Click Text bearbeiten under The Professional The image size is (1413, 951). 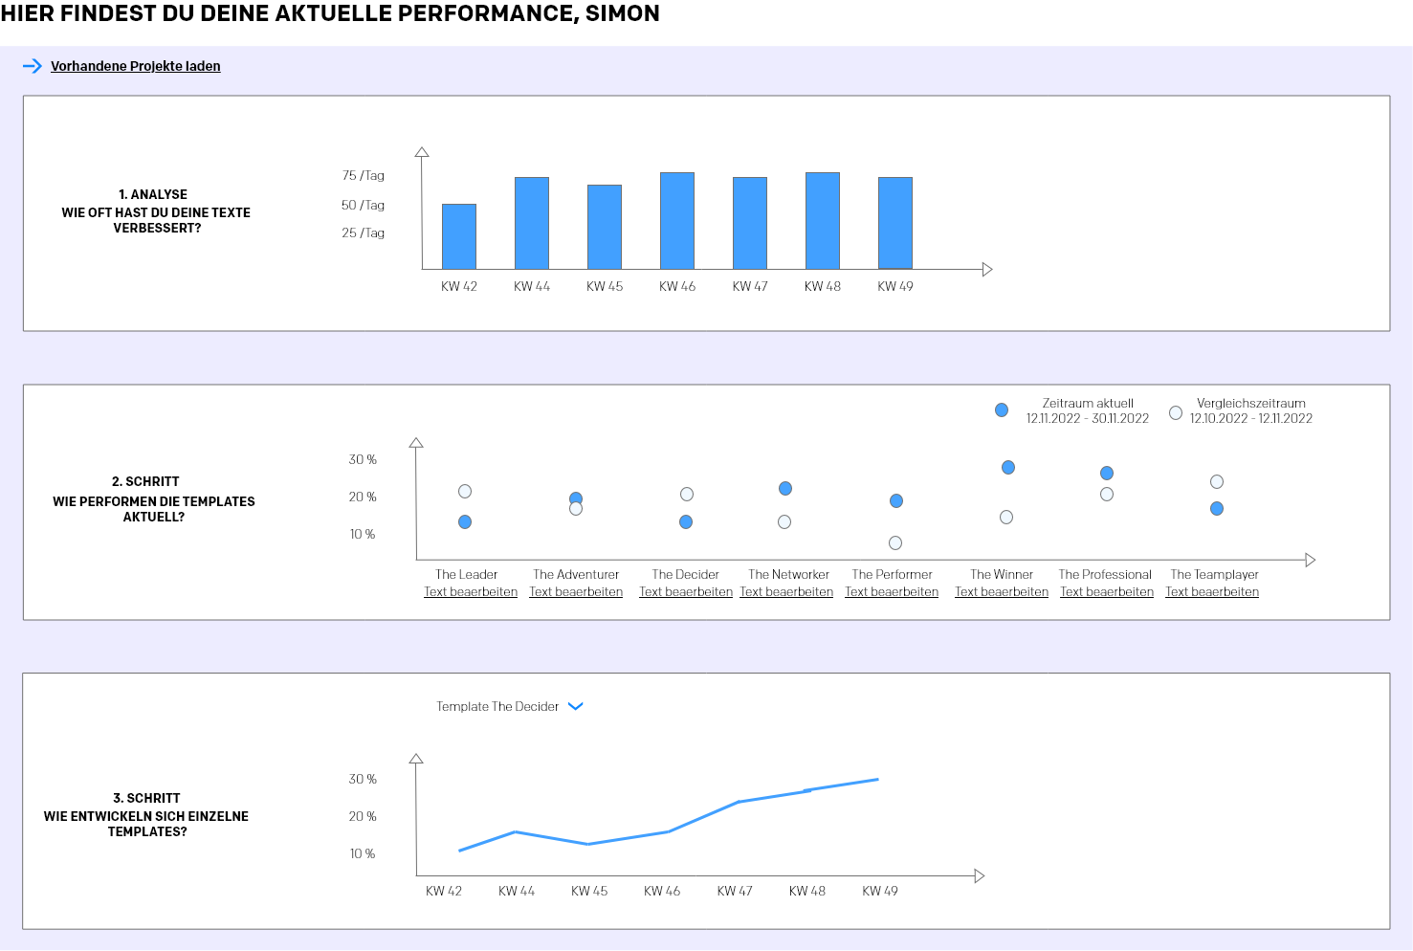click(x=1107, y=592)
